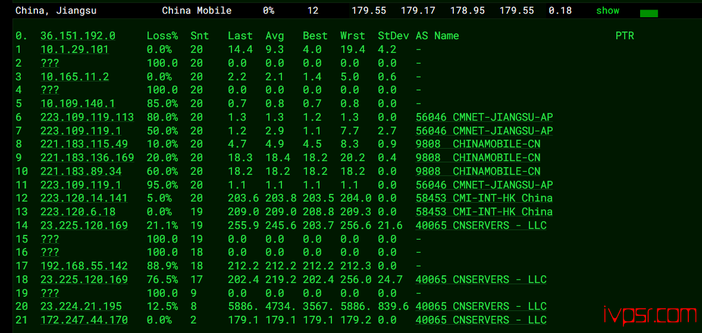Viewport: 702px width, 333px height.
Task: Open IP link 10.1.29.101
Action: pos(75,49)
